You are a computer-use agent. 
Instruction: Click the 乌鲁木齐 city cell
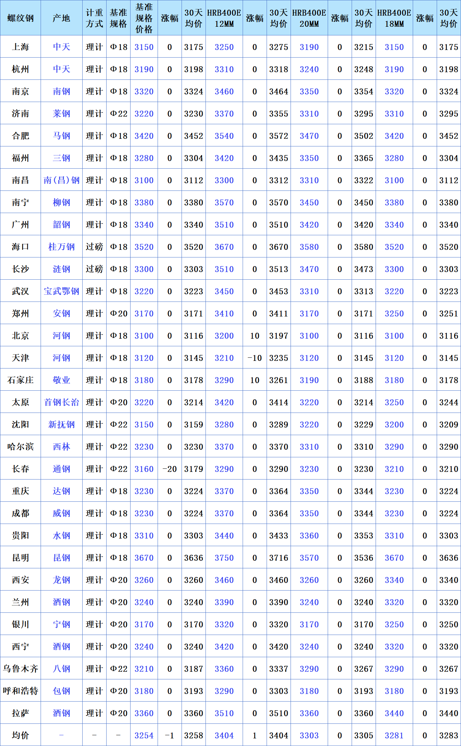(x=20, y=669)
